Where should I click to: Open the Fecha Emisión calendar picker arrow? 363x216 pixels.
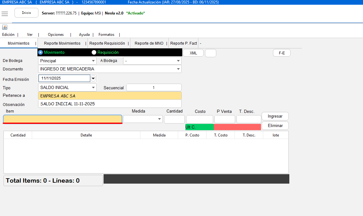click(x=94, y=78)
